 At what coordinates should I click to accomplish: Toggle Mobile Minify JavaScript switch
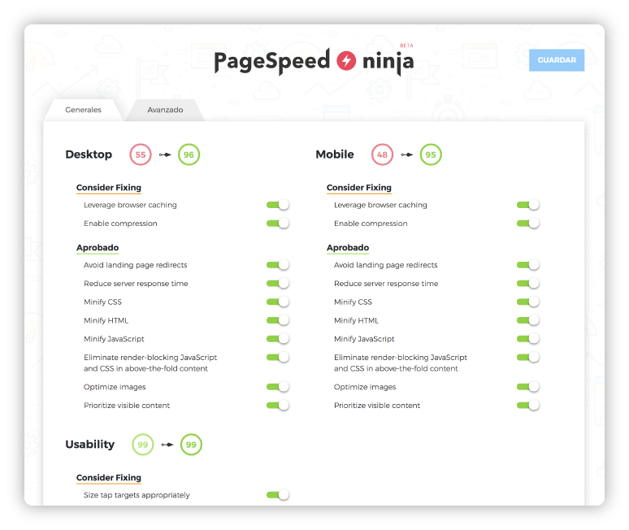tap(528, 339)
